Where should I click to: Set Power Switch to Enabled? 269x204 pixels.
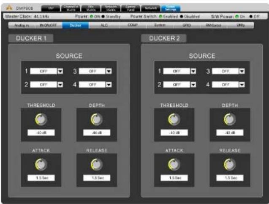(x=160, y=16)
